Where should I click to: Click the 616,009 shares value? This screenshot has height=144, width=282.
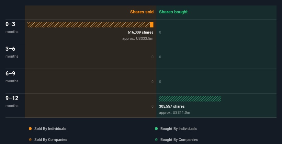click(x=140, y=32)
